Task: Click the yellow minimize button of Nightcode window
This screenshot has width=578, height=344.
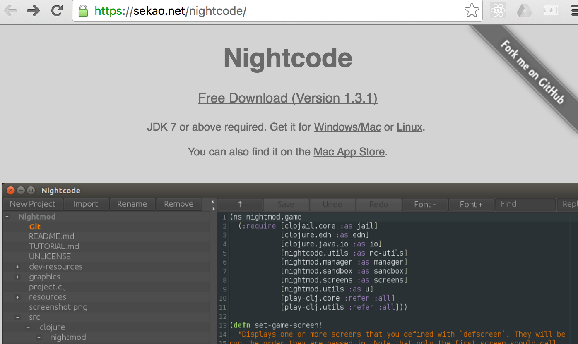Action: coord(21,191)
